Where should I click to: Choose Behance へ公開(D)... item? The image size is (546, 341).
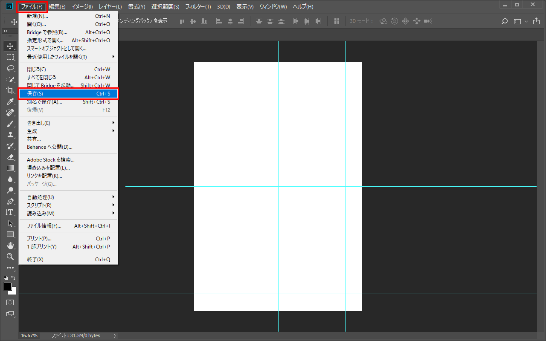click(x=68, y=147)
